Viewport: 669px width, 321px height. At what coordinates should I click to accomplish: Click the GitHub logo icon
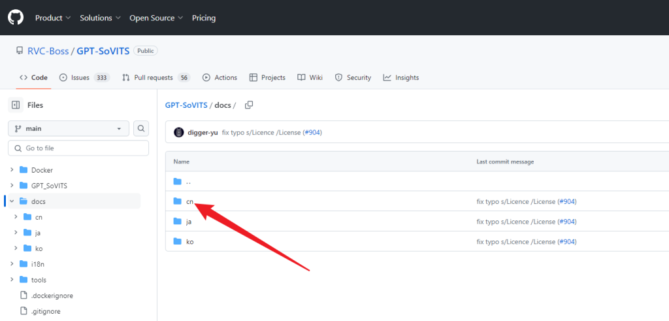15,18
